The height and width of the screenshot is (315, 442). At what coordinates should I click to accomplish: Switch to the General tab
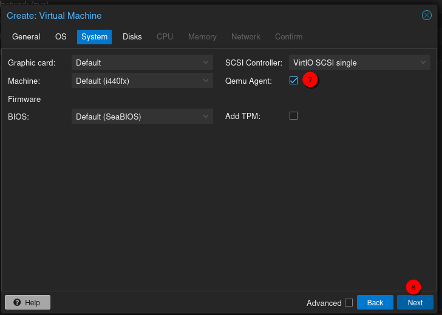click(x=26, y=37)
